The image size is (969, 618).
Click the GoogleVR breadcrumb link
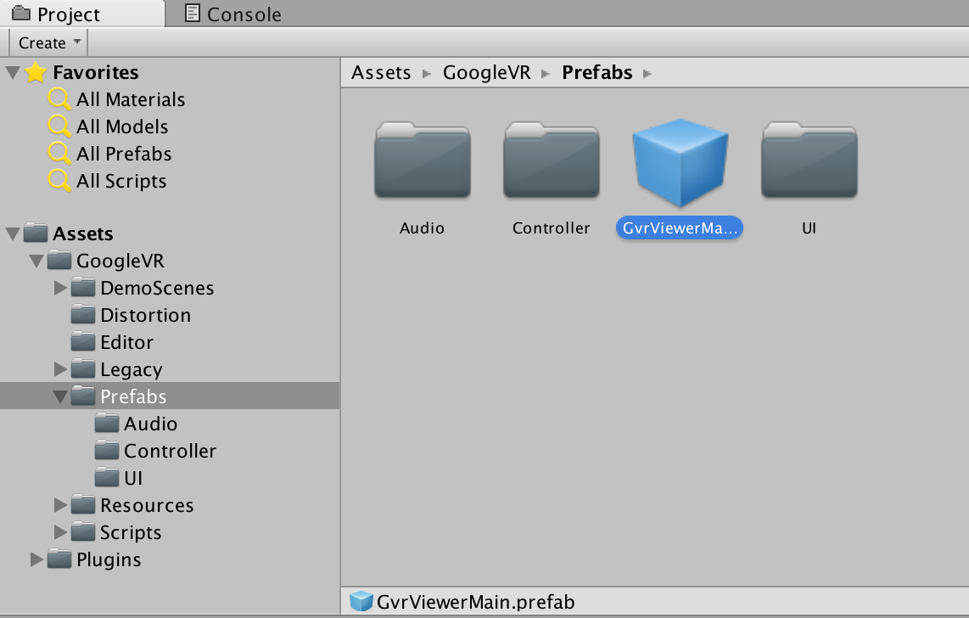(486, 73)
